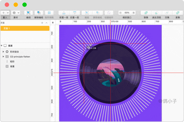184x122 pixels.
Task: Toggle the ruler lock icon
Action: point(53,23)
